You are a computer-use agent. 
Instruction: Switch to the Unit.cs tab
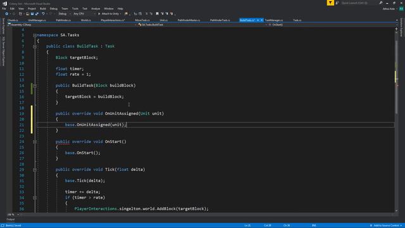tap(163, 20)
